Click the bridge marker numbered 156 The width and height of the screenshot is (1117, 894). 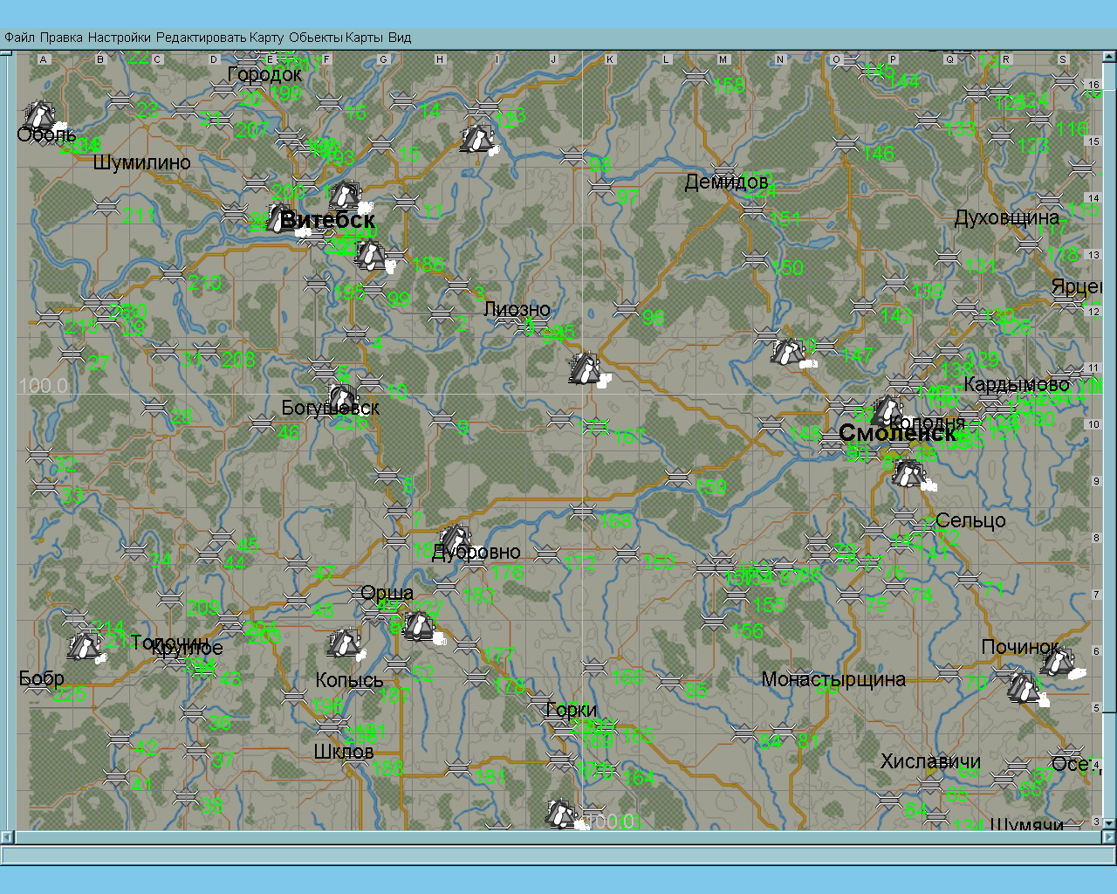click(714, 621)
